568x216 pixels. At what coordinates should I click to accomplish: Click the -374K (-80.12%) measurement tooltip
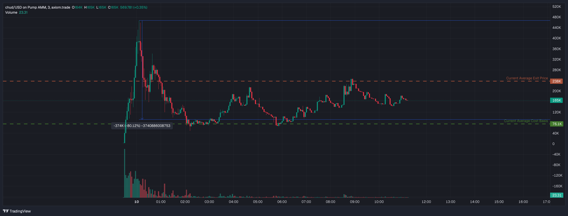142,126
